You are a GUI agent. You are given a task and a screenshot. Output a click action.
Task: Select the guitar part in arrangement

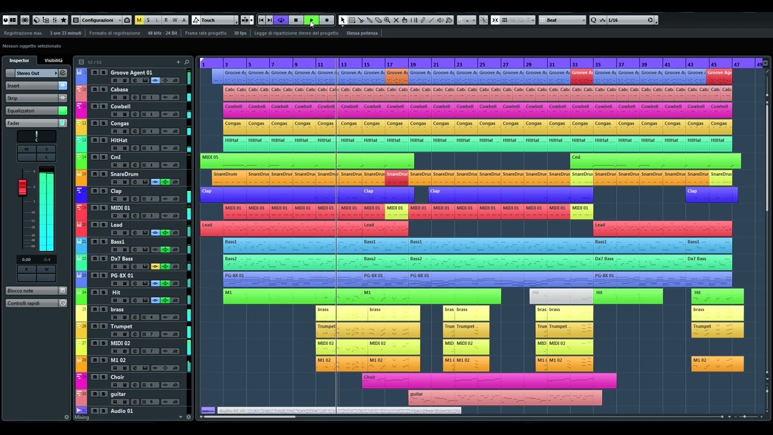pos(505,398)
